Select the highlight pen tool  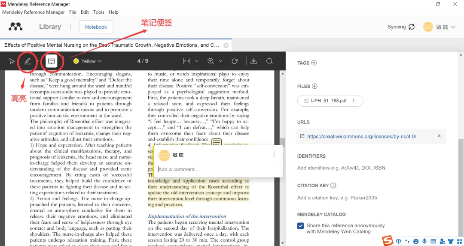(27, 61)
